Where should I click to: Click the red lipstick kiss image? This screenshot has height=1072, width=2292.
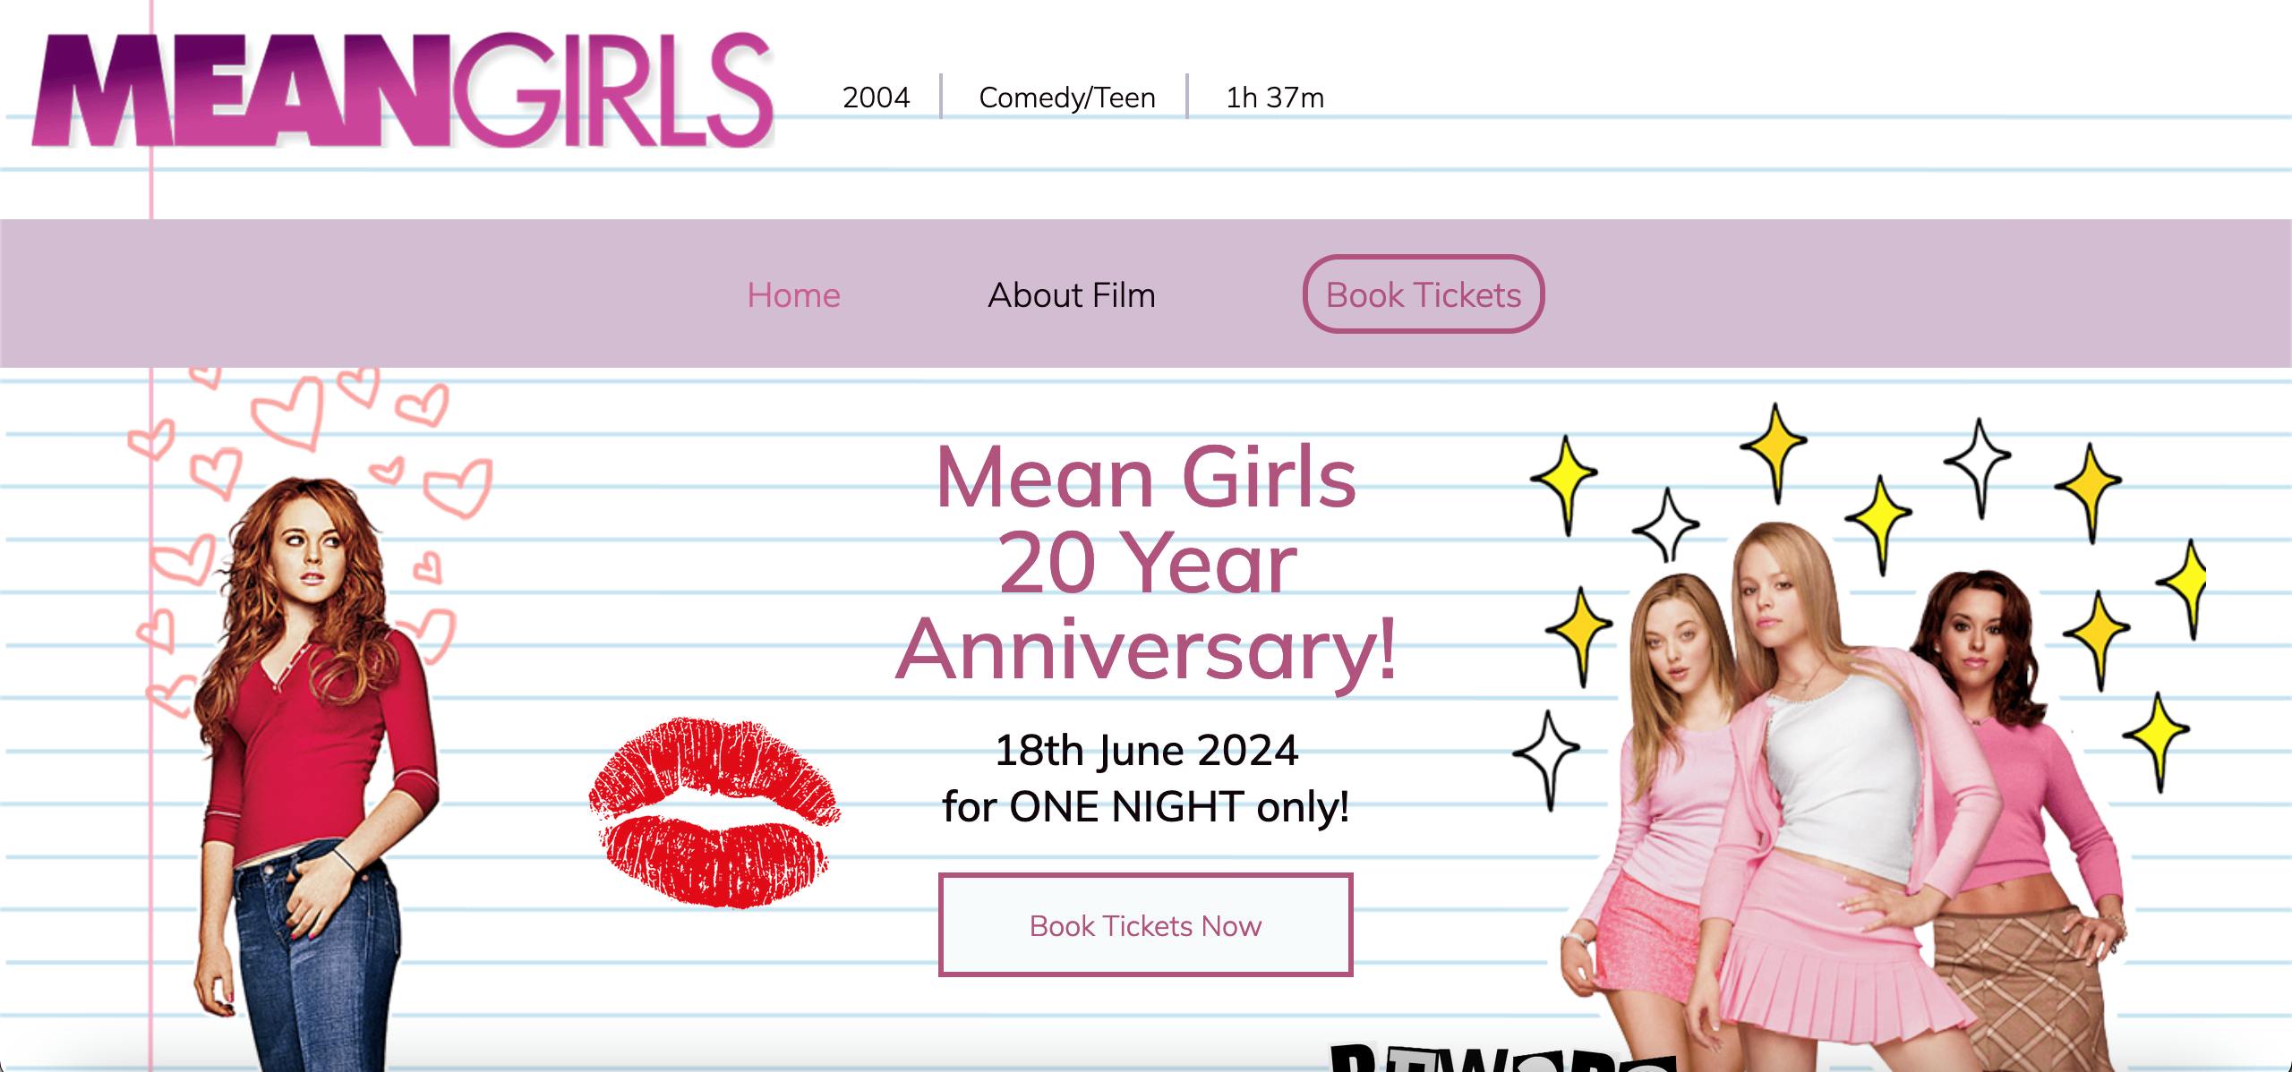point(714,812)
